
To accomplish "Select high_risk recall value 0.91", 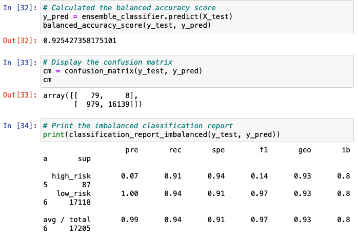I will click(x=173, y=176).
